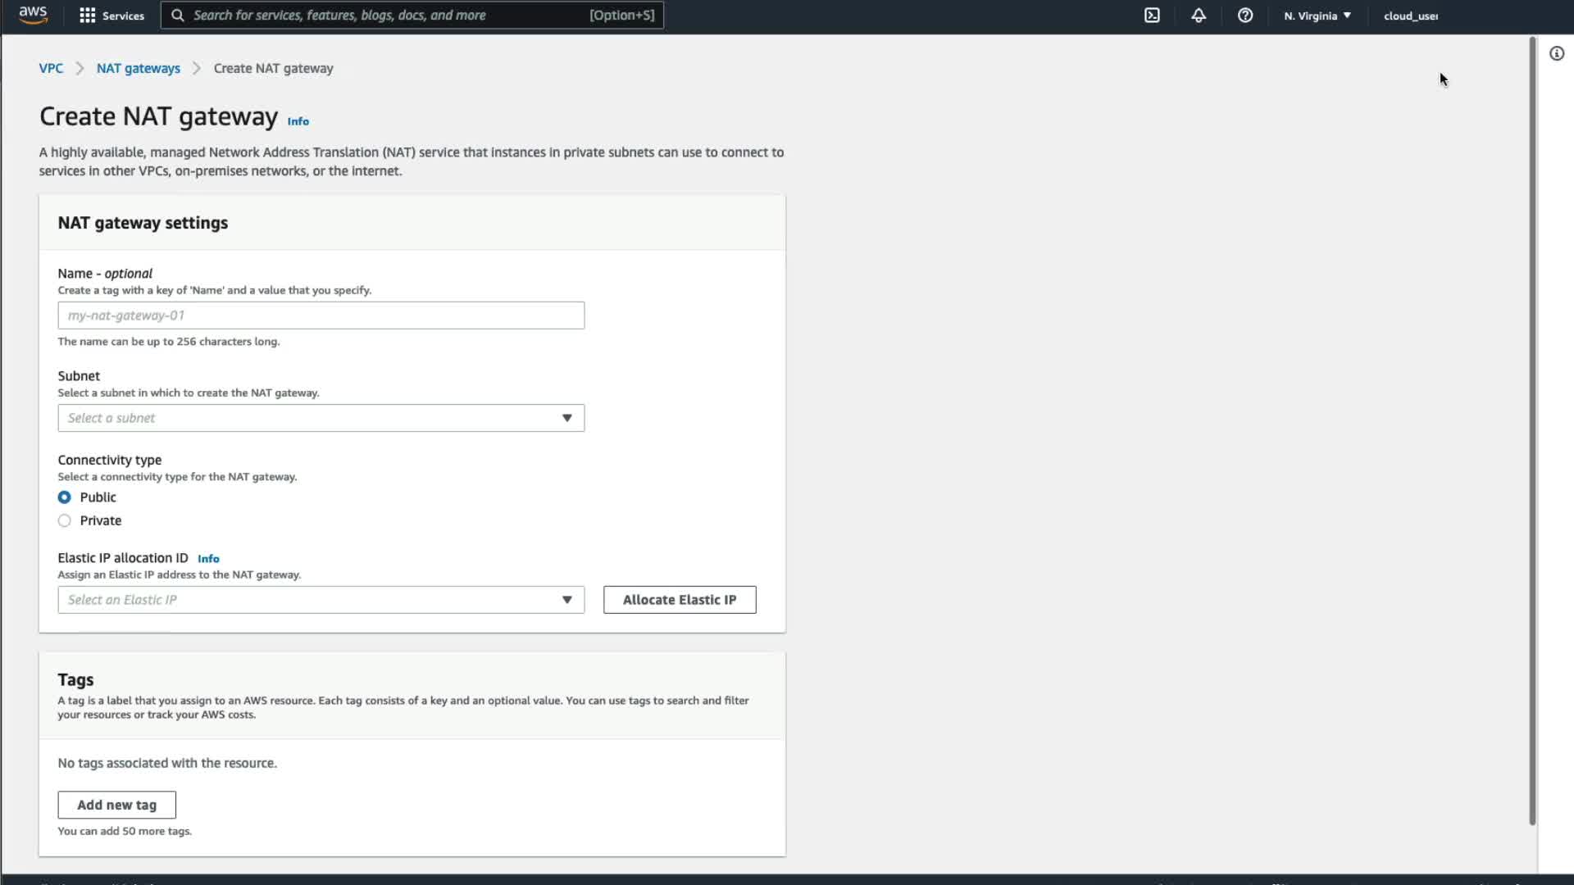The height and width of the screenshot is (885, 1574).
Task: Click the Add new tag button
Action: click(116, 805)
